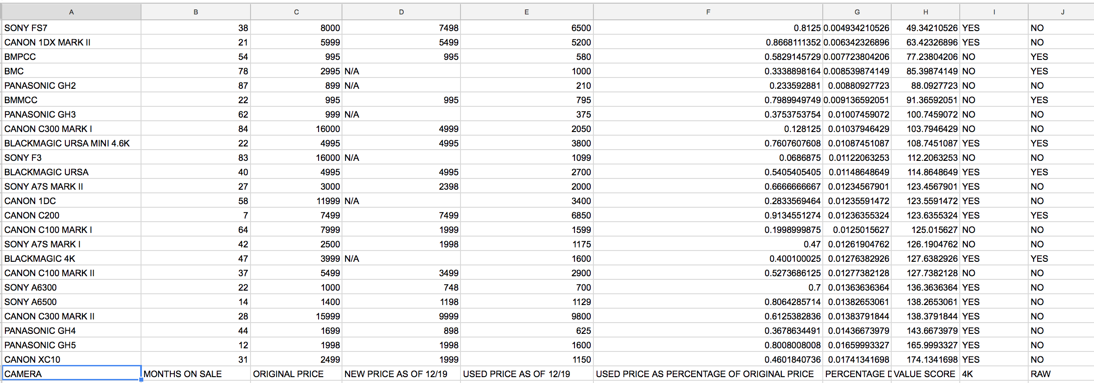1094x383 pixels.
Task: Click BLACKMAGIC URSA MINI 4.6K cell
Action: point(71,143)
